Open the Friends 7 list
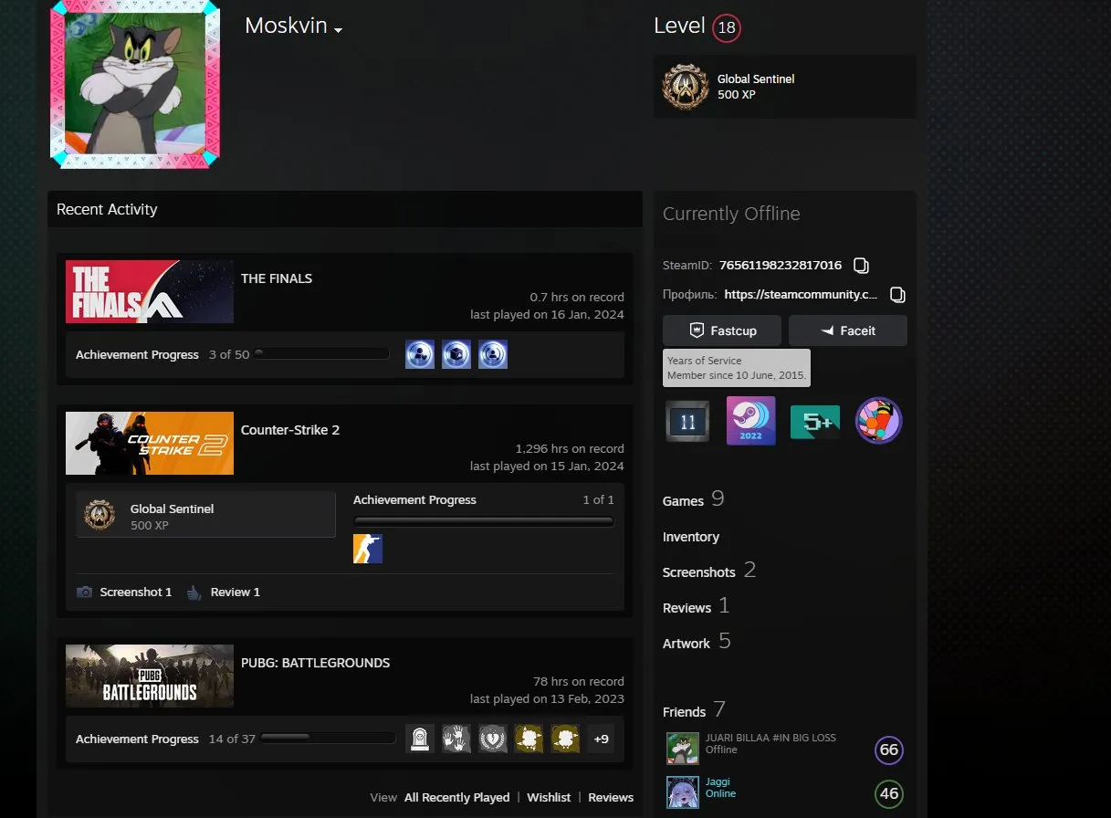The image size is (1111, 818). pos(695,710)
